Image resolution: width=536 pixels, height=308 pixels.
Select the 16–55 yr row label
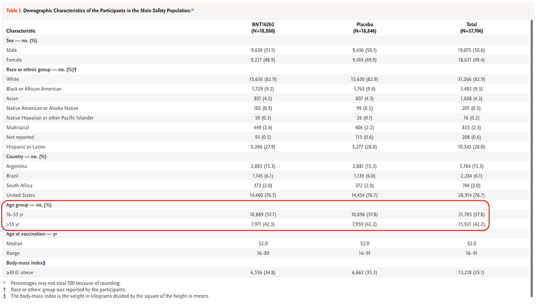pos(14,215)
